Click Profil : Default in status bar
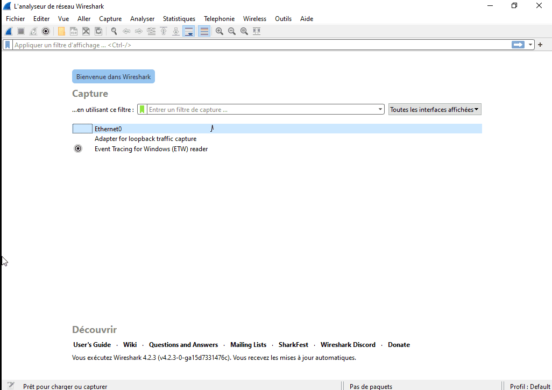Screen dimensions: 552x390 coord(530,386)
